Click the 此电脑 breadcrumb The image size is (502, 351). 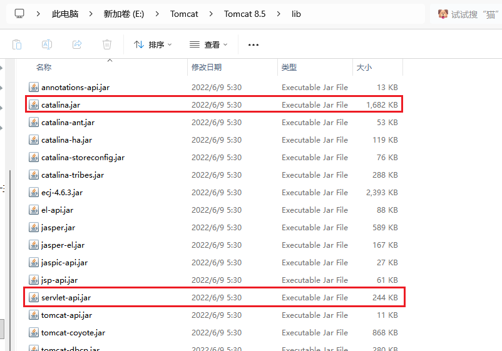(65, 14)
